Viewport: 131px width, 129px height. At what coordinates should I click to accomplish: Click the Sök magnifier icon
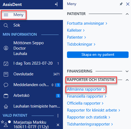click(x=6, y=25)
